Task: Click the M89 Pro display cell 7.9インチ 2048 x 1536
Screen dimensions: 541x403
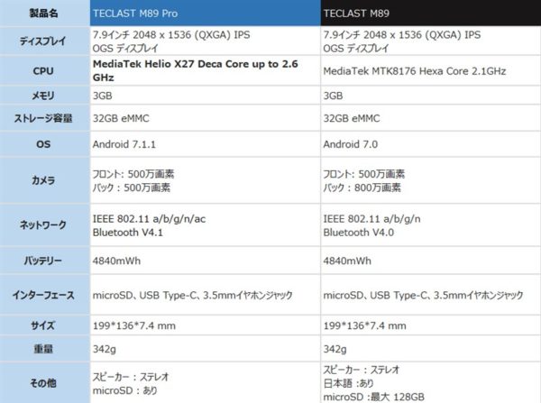Action: [206, 41]
